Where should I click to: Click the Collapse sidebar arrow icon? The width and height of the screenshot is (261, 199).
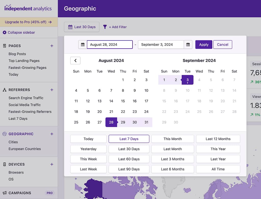[5, 33]
